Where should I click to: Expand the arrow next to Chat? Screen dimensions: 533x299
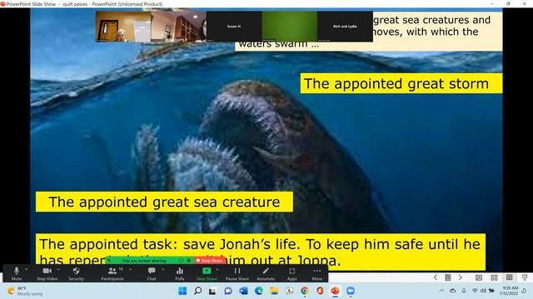163,270
